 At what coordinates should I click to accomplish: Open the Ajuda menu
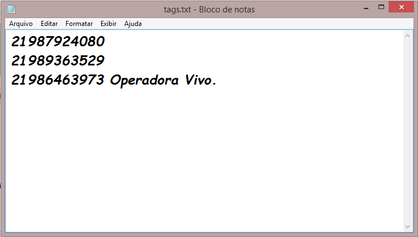pyautogui.click(x=133, y=24)
